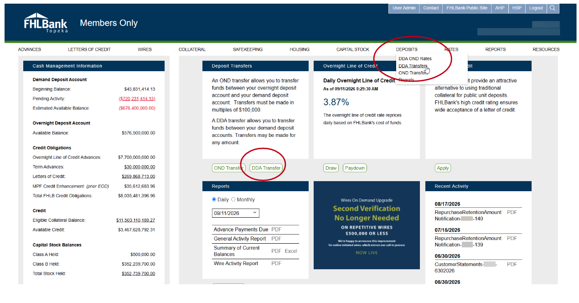The image size is (579, 303).
Task: Open the COLLATERAL menu
Action: click(192, 49)
